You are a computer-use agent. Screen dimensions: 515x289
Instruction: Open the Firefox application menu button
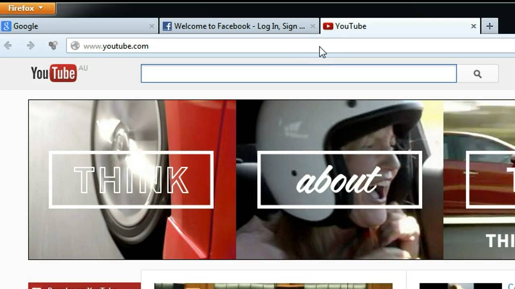(x=27, y=8)
